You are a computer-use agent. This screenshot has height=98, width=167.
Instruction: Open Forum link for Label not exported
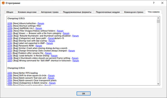point(50,43)
